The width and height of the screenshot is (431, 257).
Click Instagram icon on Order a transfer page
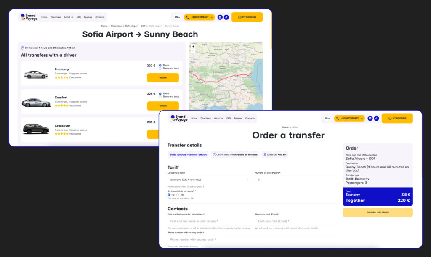tap(370, 119)
